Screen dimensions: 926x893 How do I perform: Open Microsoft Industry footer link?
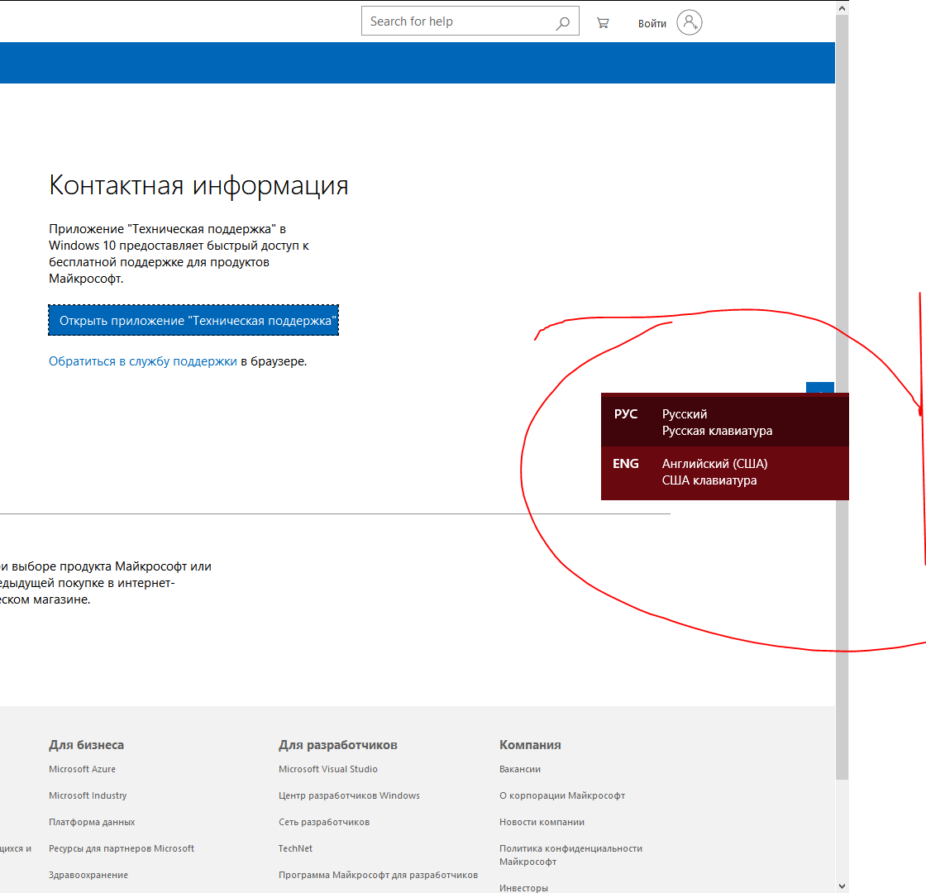88,795
